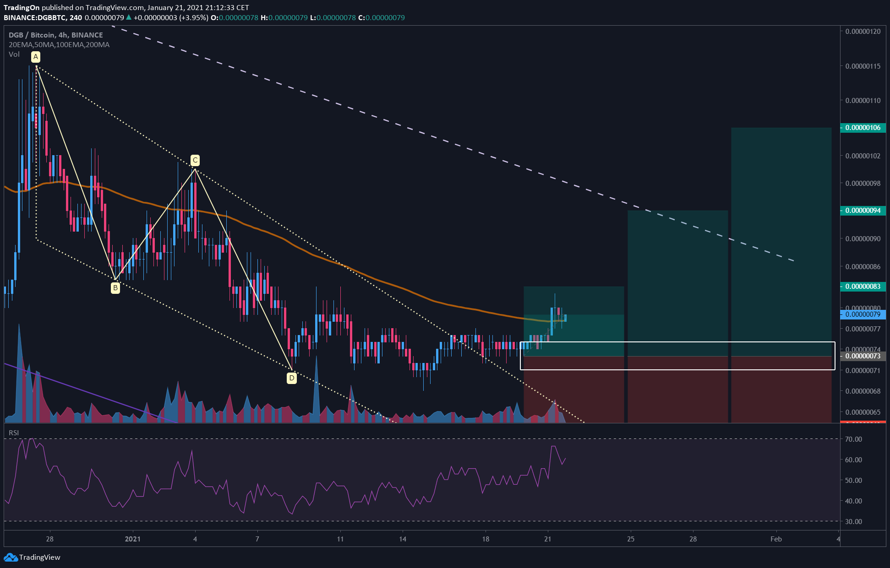Image resolution: width=890 pixels, height=568 pixels.
Task: Click pattern point label D
Action: click(292, 378)
